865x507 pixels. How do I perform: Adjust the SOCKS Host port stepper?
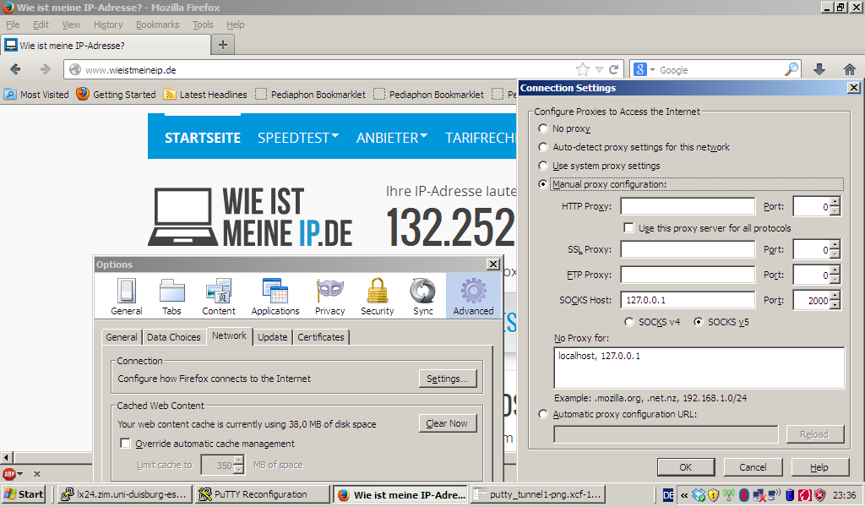pyautogui.click(x=835, y=300)
